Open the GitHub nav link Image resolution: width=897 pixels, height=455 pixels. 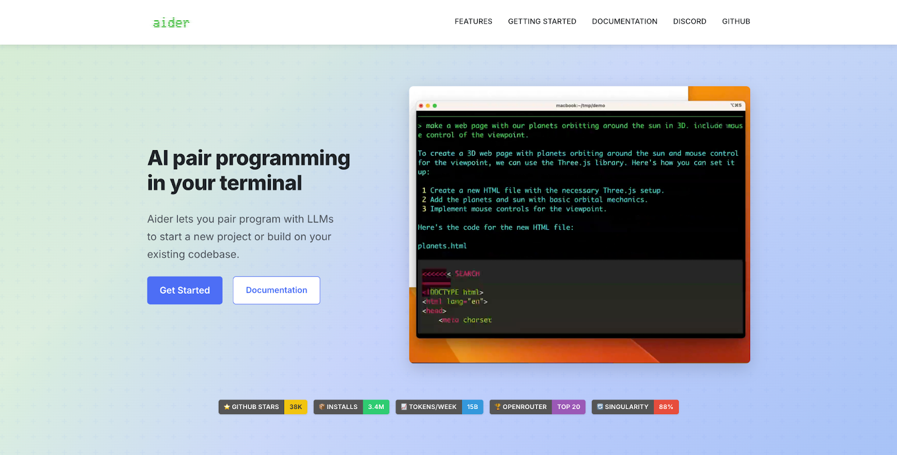pos(736,21)
